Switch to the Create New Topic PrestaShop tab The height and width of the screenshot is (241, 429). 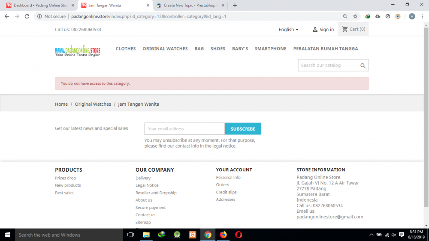click(x=191, y=5)
